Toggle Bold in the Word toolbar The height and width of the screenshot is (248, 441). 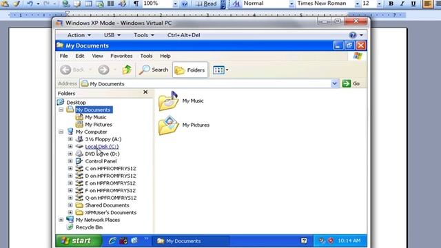391,3
